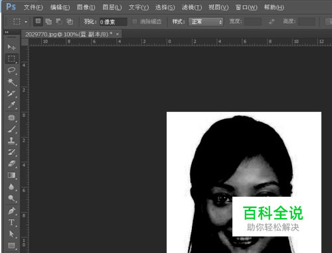Close the 2029770.jpg document tab
This screenshot has height=253, width=332.
118,34
